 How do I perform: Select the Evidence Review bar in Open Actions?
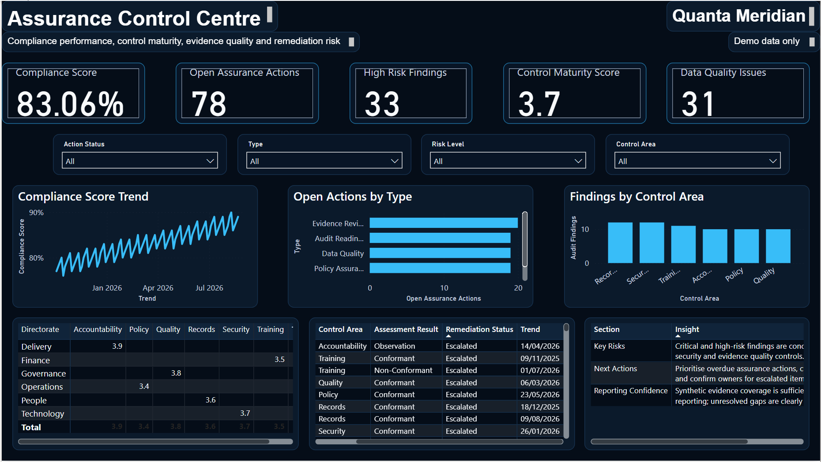(x=444, y=223)
